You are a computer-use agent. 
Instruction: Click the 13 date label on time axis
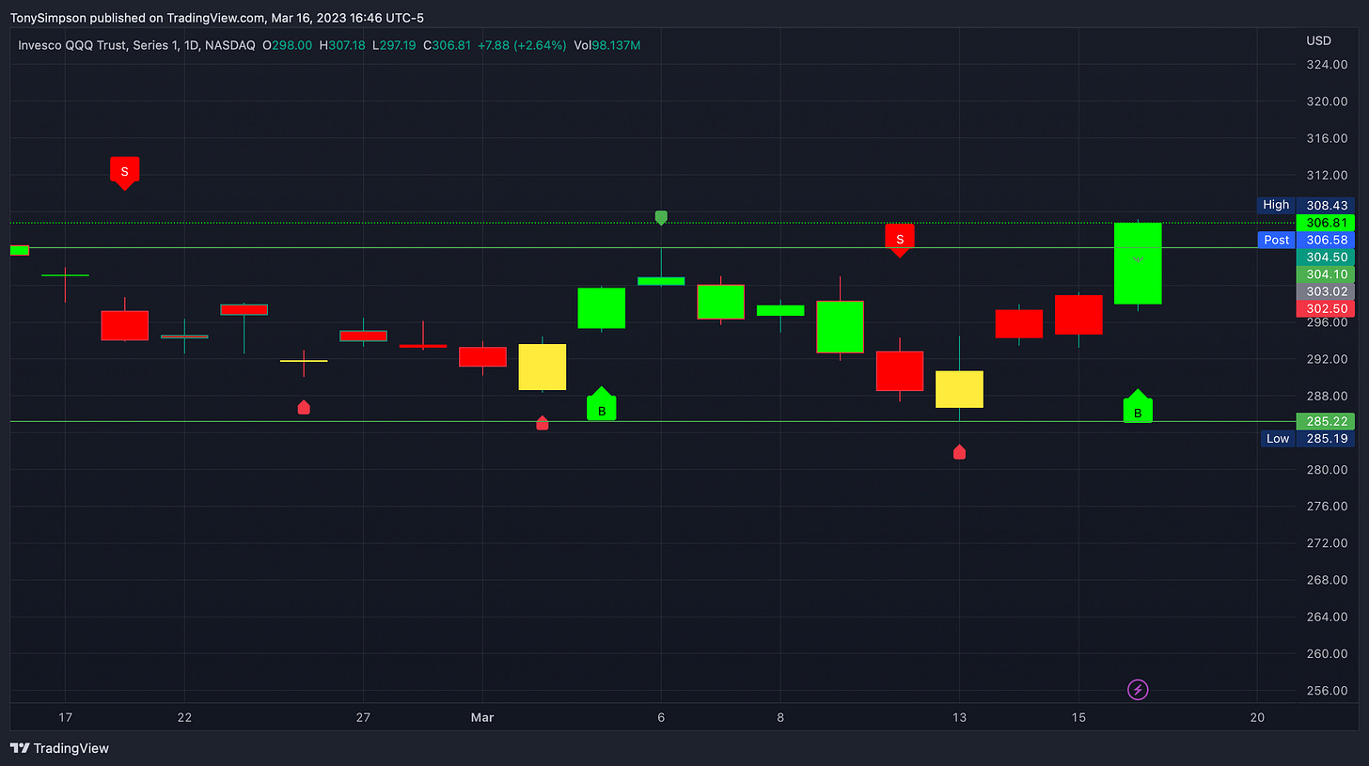click(959, 717)
